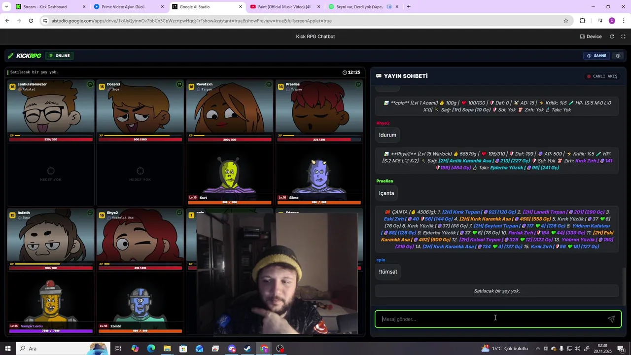631x355 pixels.
Task: Click the 12:25 timer display
Action: coord(351,72)
